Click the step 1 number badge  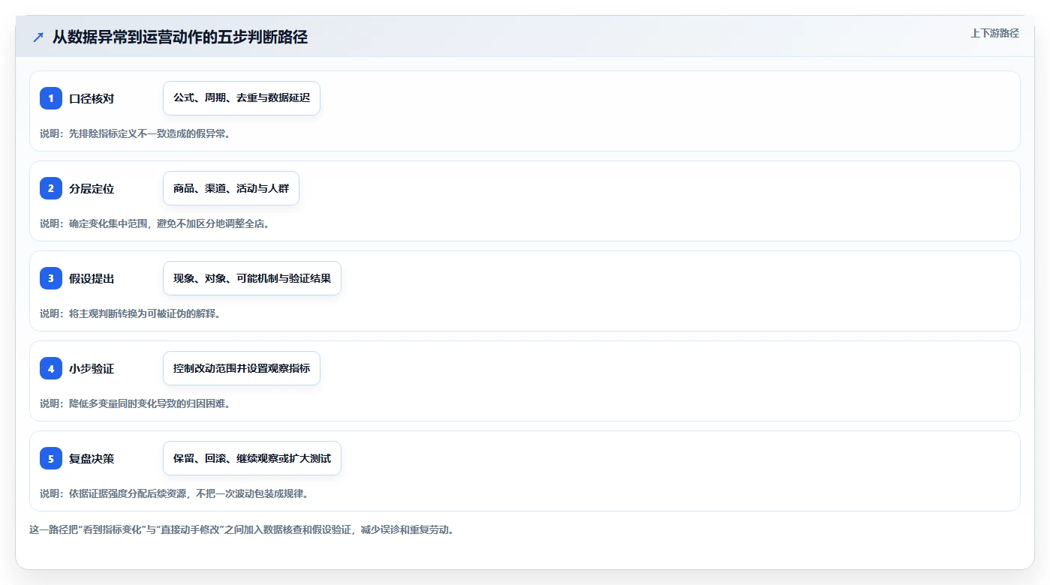tap(51, 98)
